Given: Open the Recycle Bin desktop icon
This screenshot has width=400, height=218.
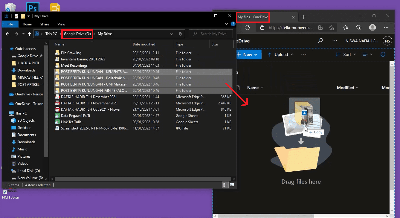Looking at the screenshot, I should 10,7.
